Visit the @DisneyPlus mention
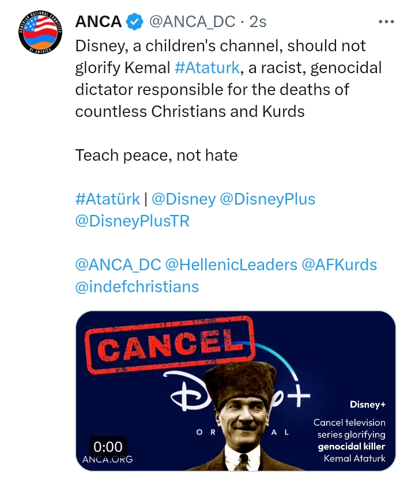415x480 pixels. pyautogui.click(x=267, y=199)
